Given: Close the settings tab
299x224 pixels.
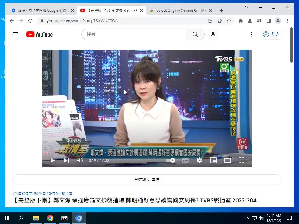Looking at the screenshot, I should pyautogui.click(x=72, y=10).
